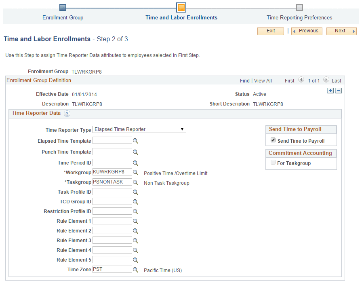Click the Time Reporter Data help icon
The height and width of the screenshot is (283, 364).
pyautogui.click(x=67, y=114)
